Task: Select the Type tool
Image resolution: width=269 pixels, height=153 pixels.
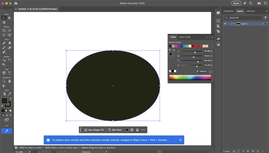Action: [x=10, y=73]
